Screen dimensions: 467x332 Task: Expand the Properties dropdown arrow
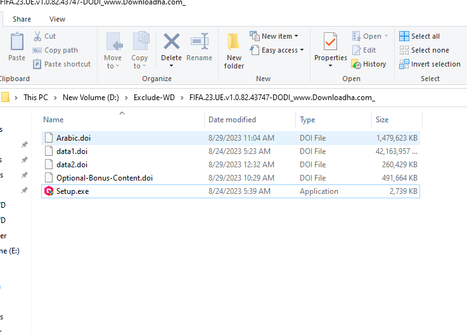point(330,65)
